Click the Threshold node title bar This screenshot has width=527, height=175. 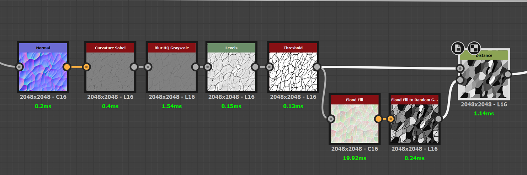click(x=293, y=48)
